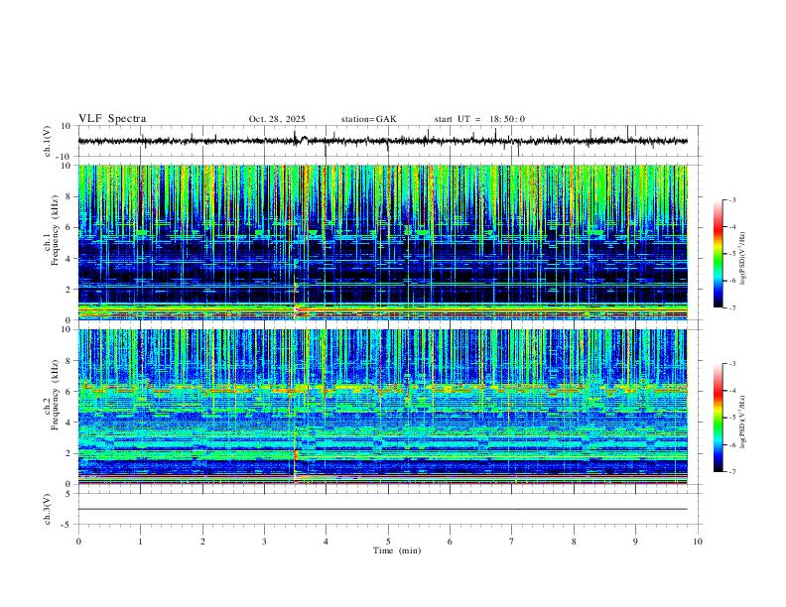Click time axis tick label '3'
Viewport: 786px width, 607px height.
[264, 542]
